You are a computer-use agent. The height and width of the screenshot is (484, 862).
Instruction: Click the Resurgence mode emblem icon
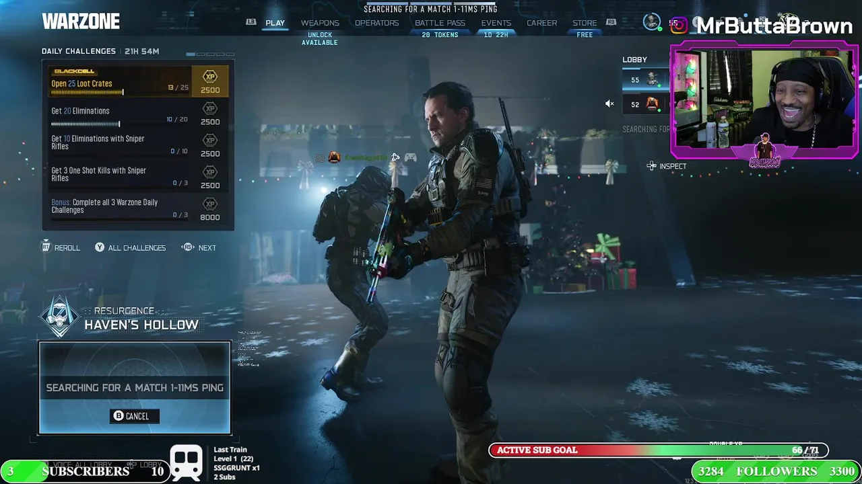(59, 316)
